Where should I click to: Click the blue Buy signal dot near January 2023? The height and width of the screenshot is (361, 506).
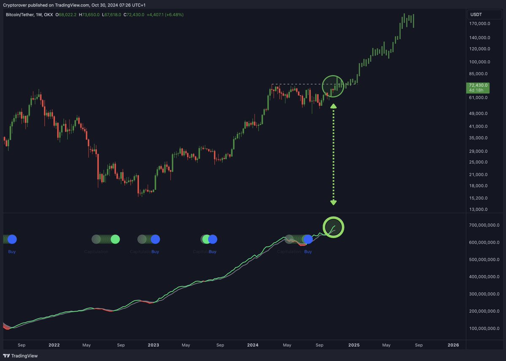coord(155,239)
